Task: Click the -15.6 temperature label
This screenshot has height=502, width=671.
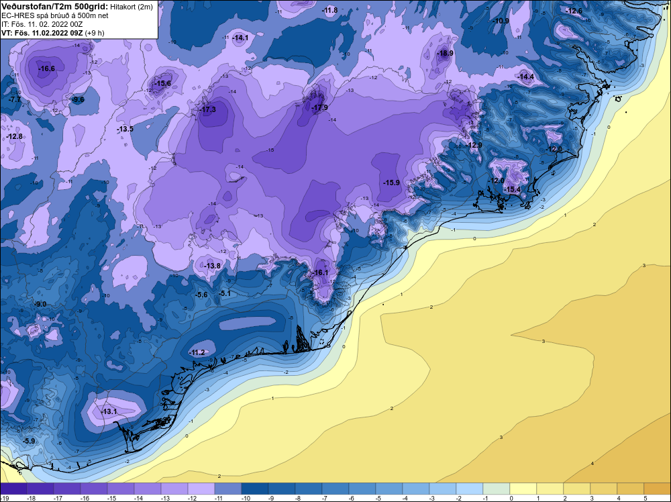Action: point(162,83)
